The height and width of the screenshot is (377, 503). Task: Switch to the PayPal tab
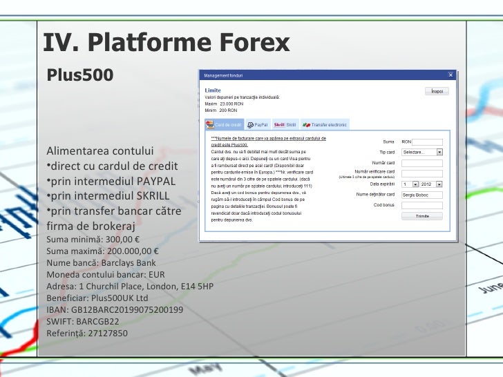[x=258, y=124]
